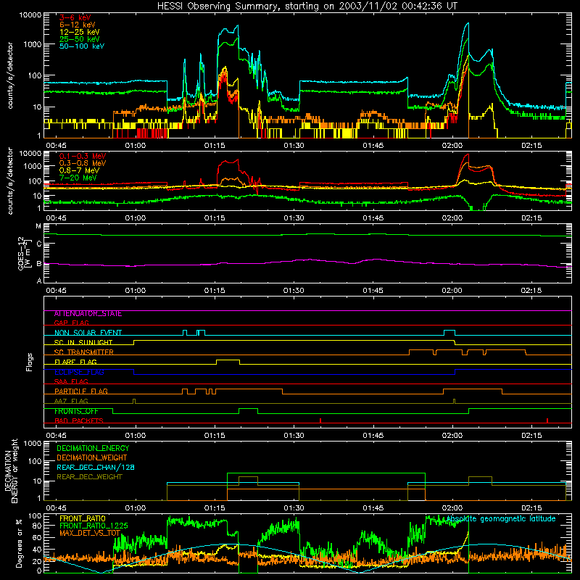The width and height of the screenshot is (580, 580).
Task: Click the AAZ_FLAG pulse near 01:00
Action: [134, 401]
